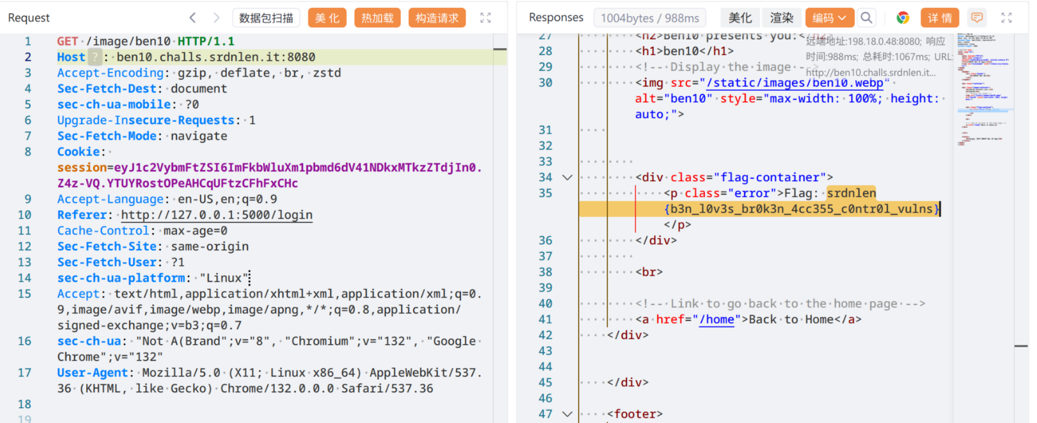This screenshot has width=1037, height=423.
Task: Click the Sec-Fetch-Dest header line
Action: point(142,89)
